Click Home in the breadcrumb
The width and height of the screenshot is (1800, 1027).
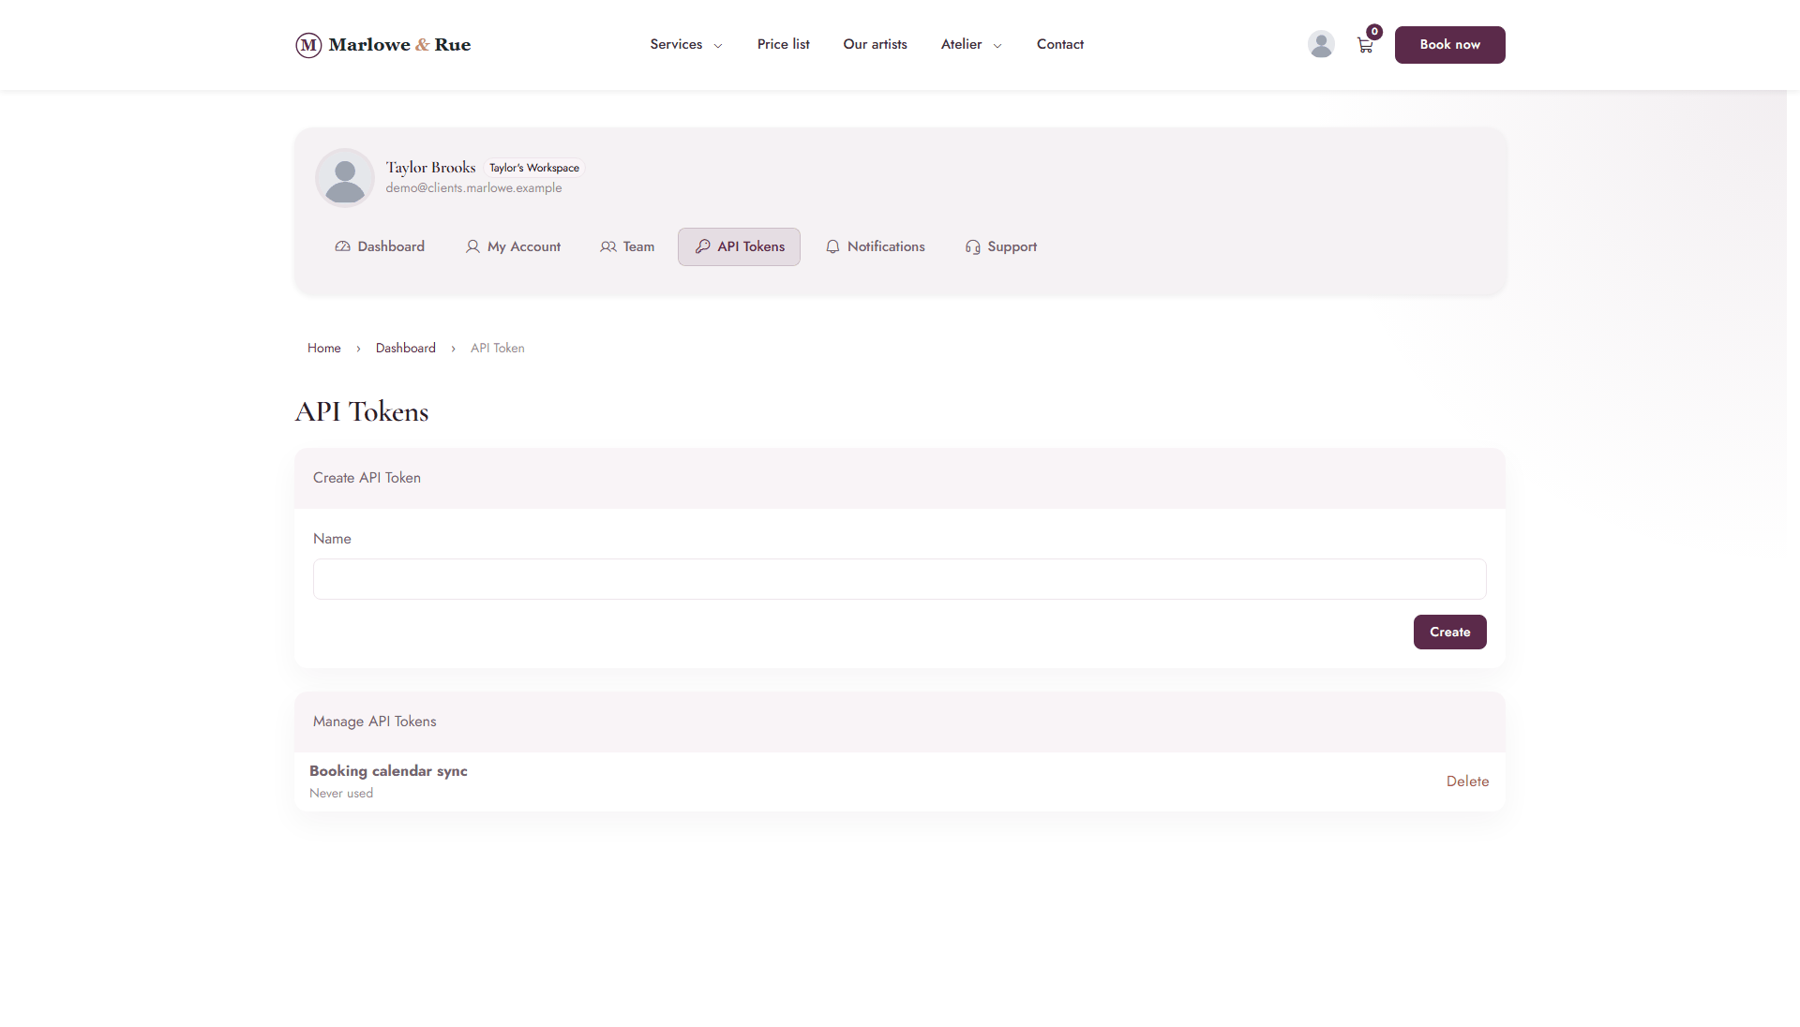324,348
